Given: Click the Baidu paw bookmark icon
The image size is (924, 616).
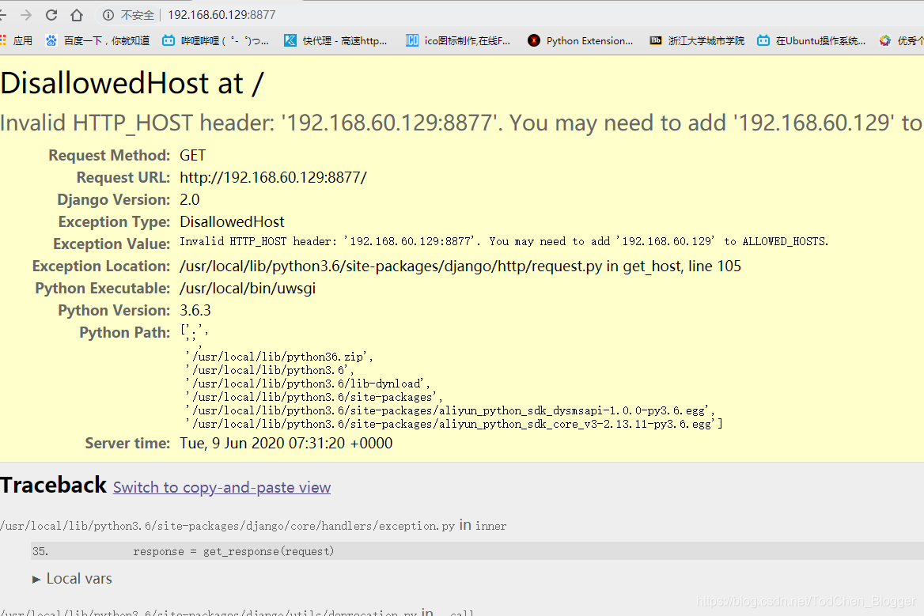Looking at the screenshot, I should 51,40.
